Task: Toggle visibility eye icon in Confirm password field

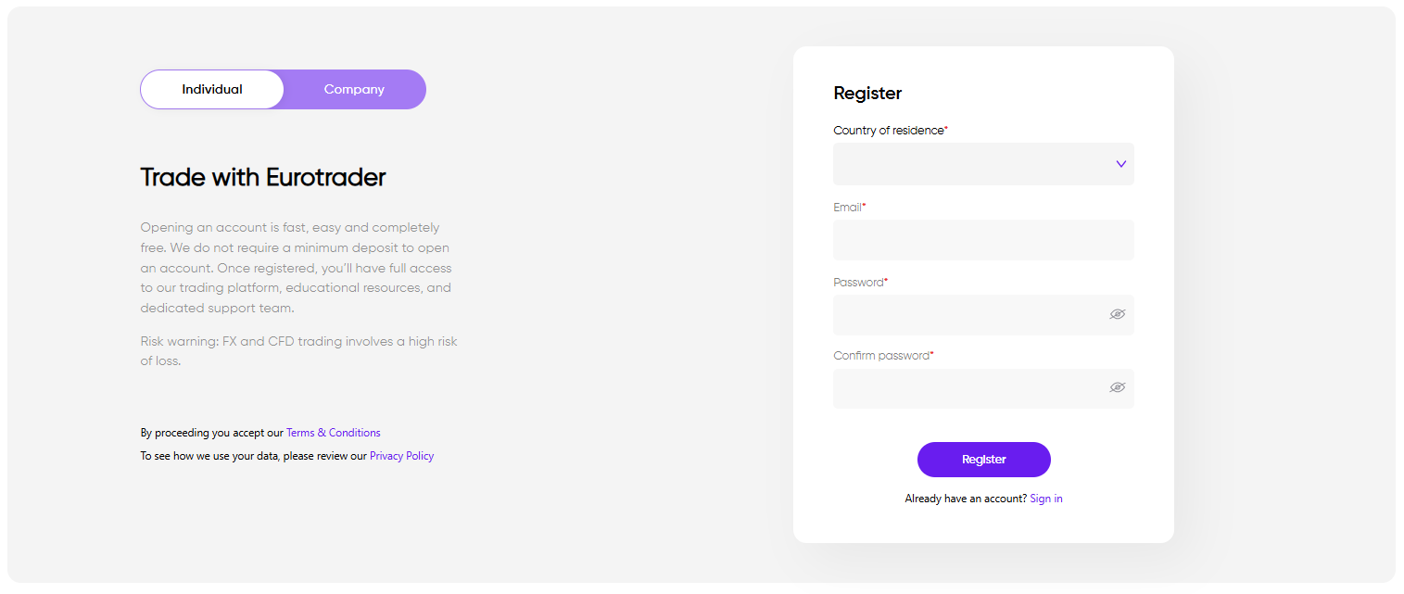Action: (x=1117, y=387)
